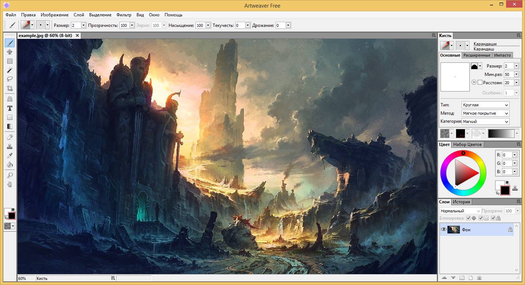Screen dimensions: 525x285
Task: Switch to the История tab
Action: pos(461,202)
